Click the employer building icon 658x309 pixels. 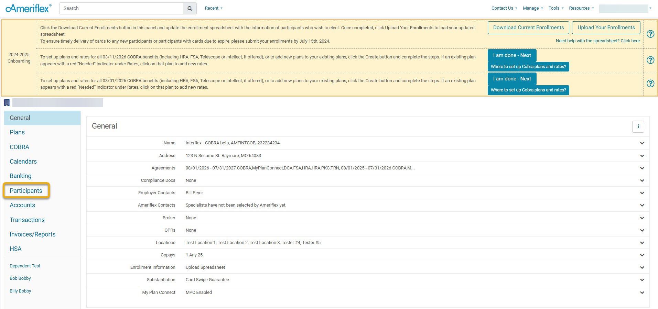tap(7, 102)
